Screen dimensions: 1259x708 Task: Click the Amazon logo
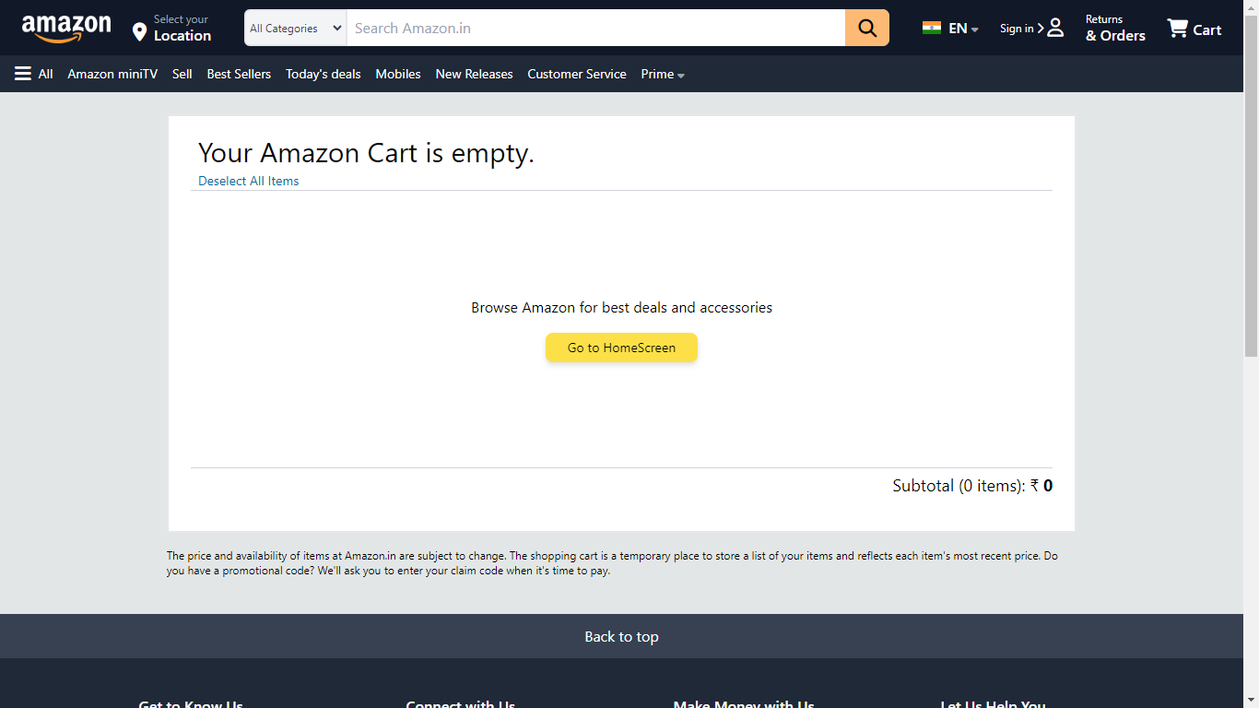[x=66, y=29]
